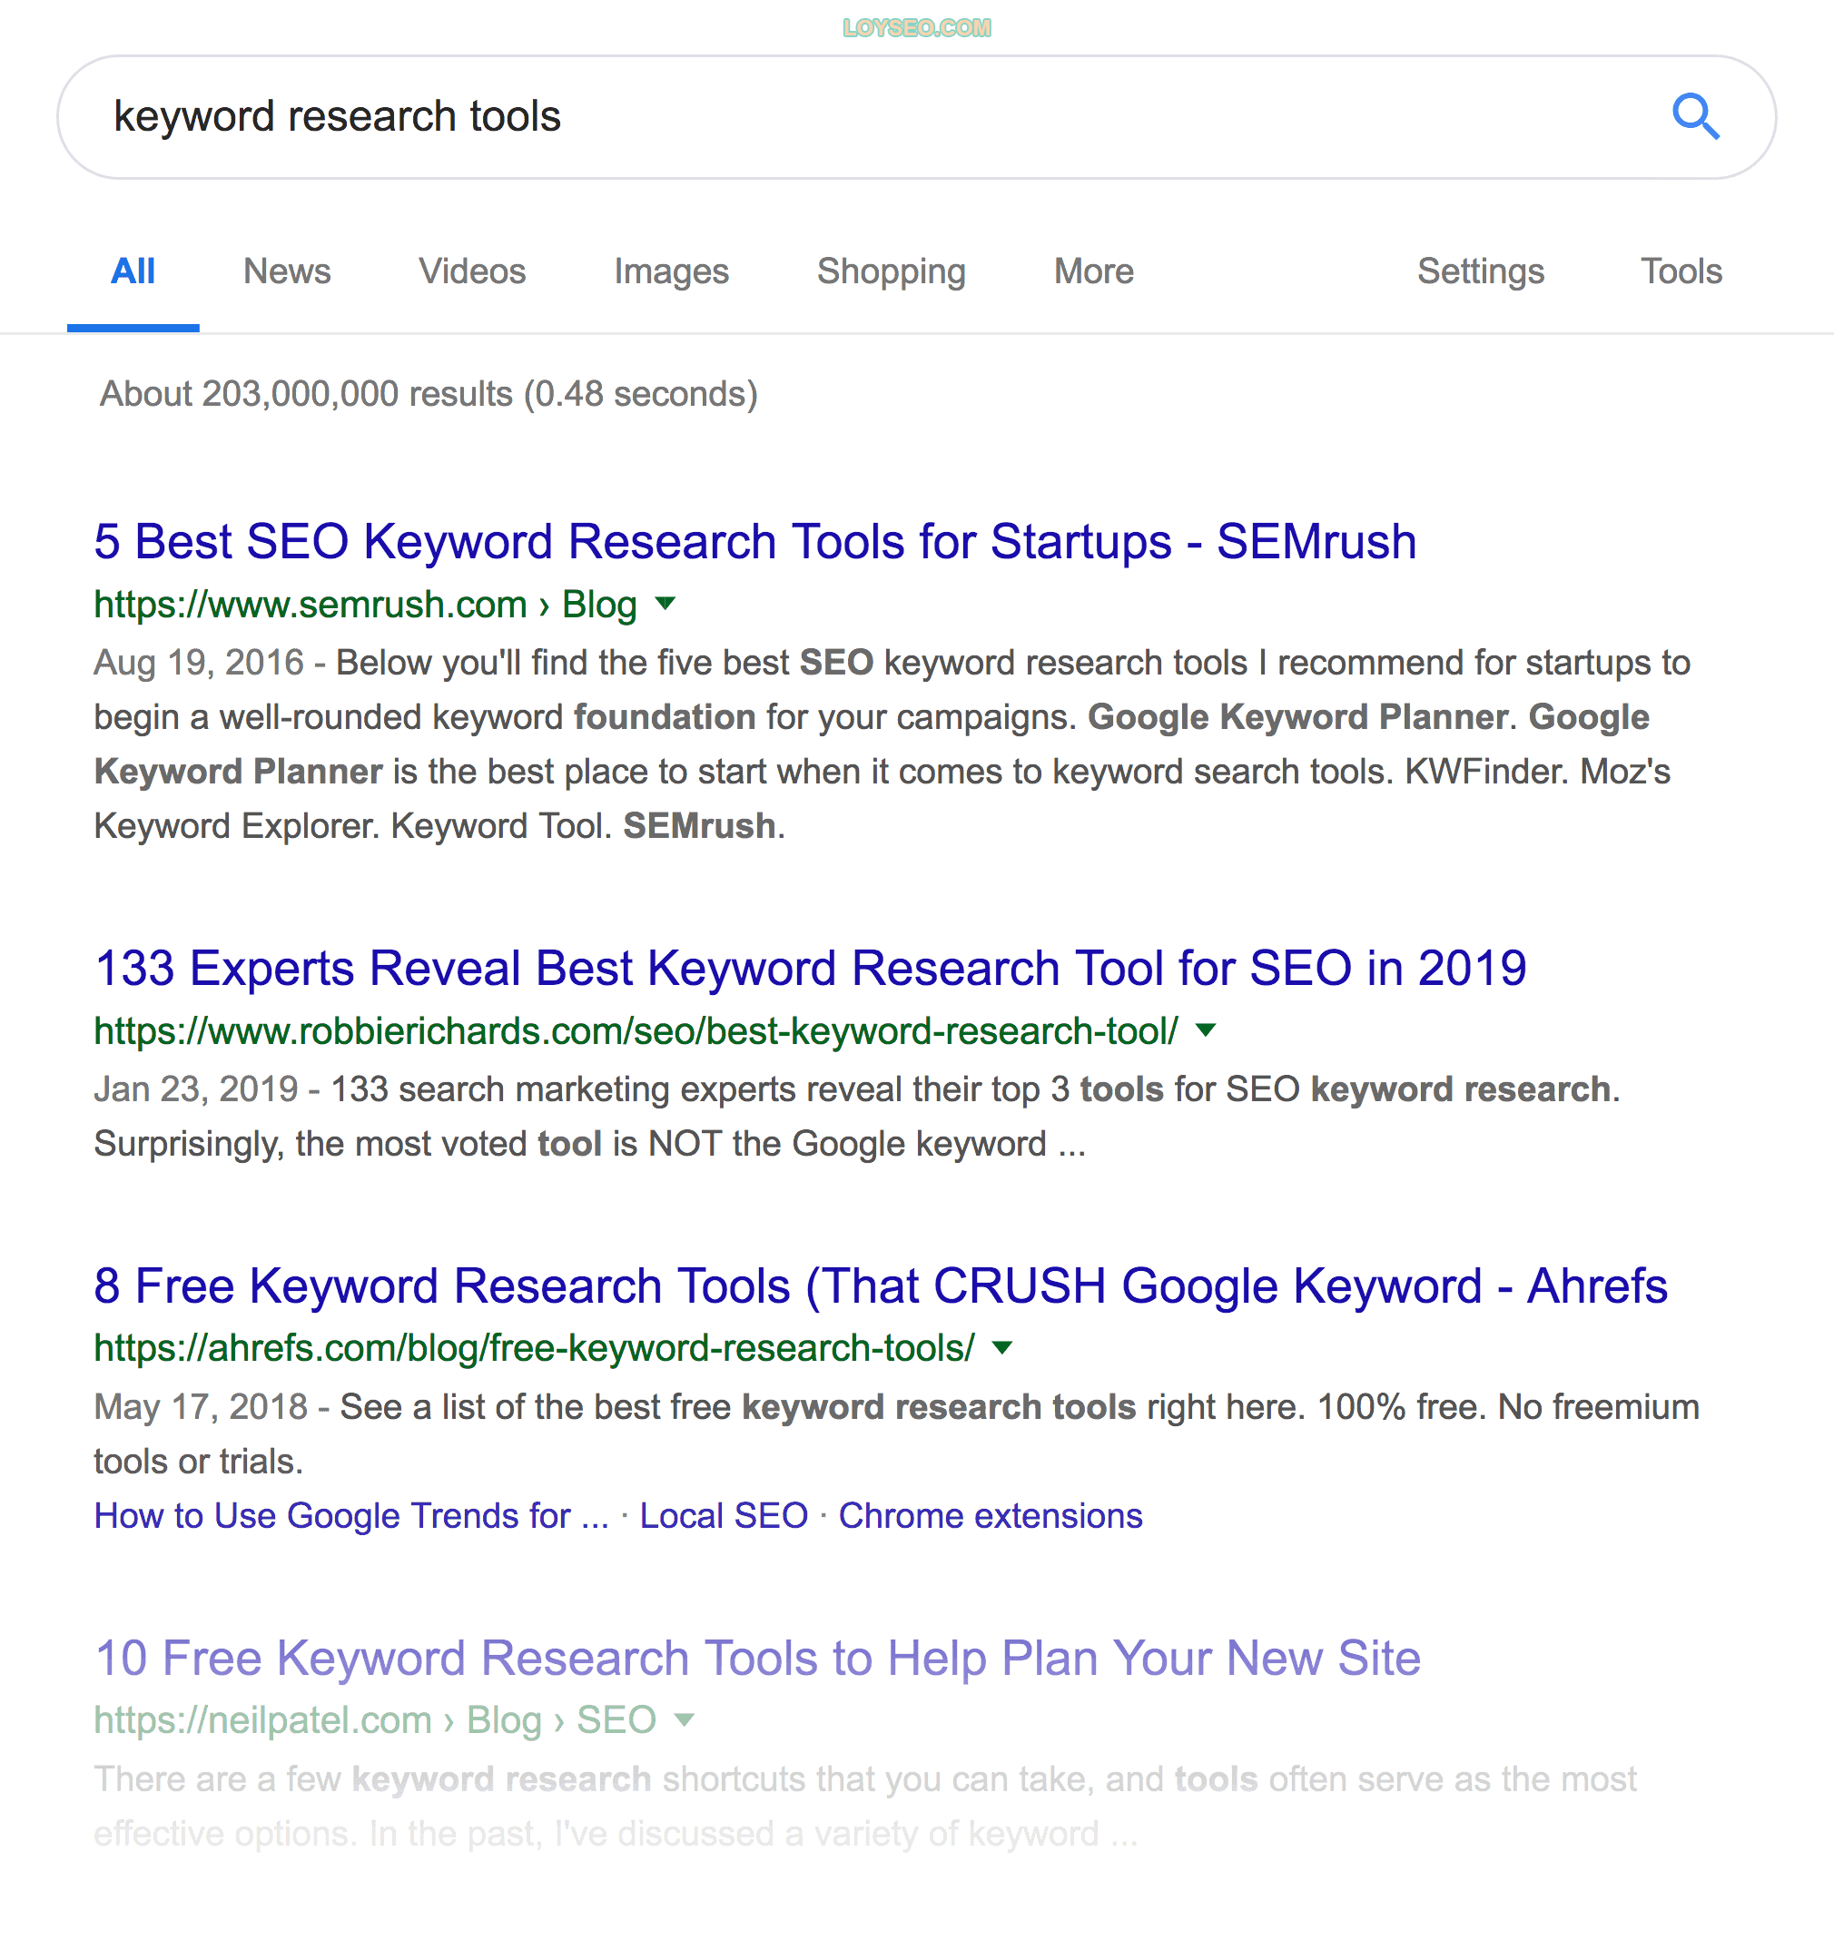
Task: Expand dropdown arrow next to semrush.com URL
Action: (x=665, y=603)
